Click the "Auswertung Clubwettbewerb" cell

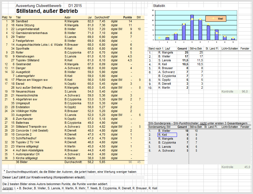tap(39, 6)
